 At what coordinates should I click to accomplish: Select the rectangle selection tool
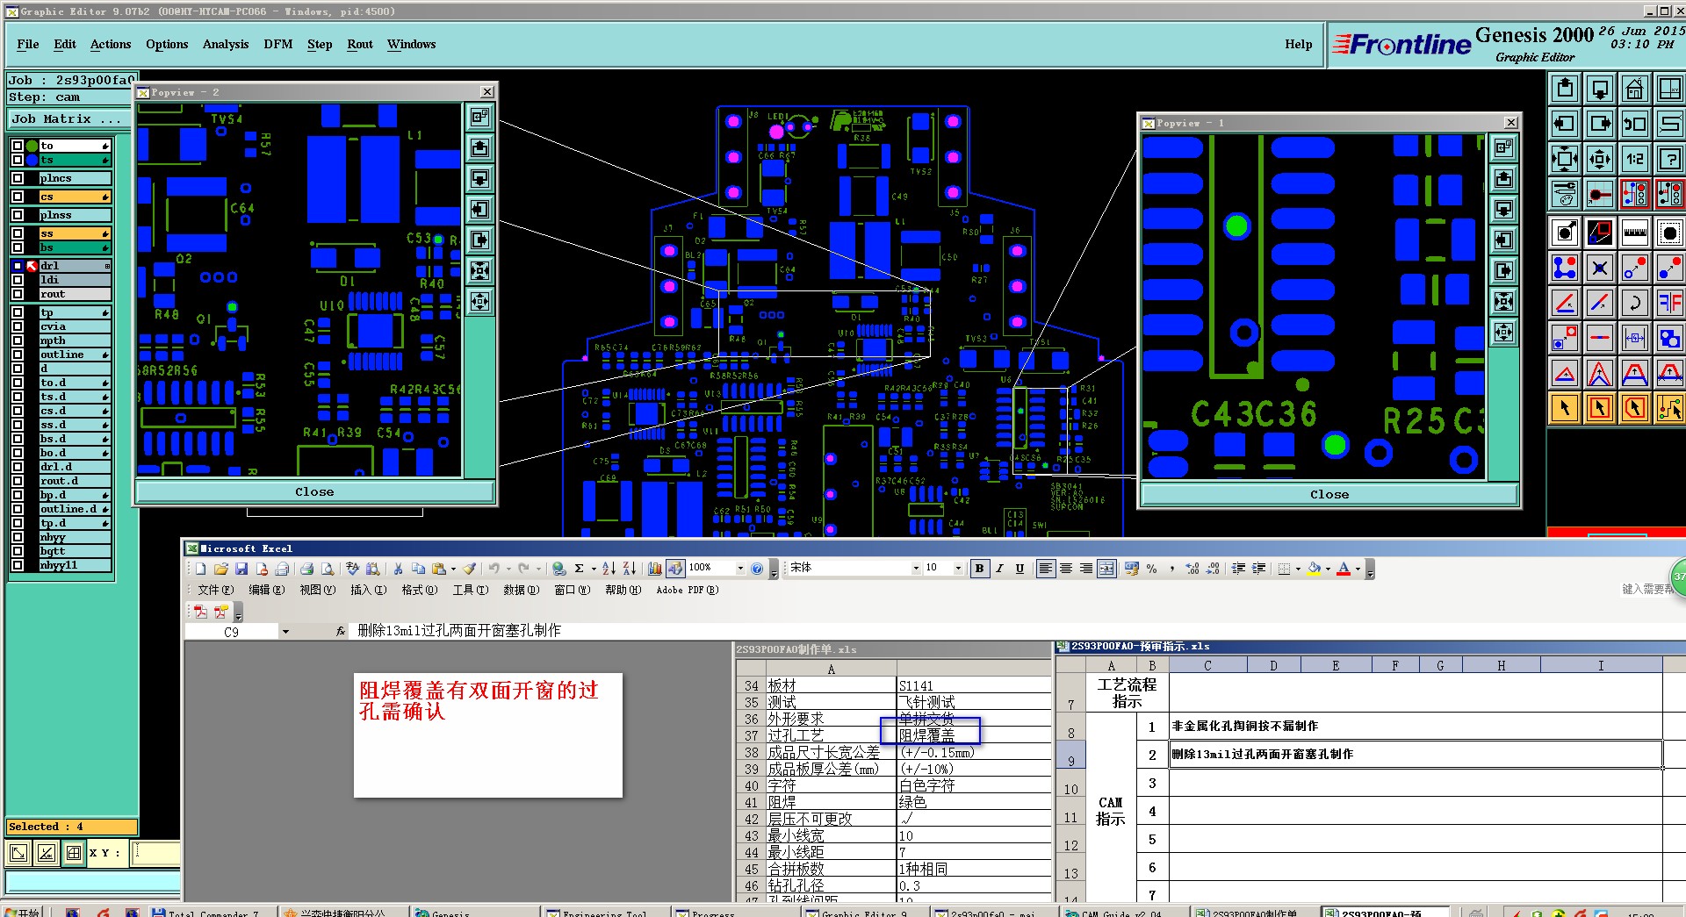click(x=1600, y=408)
